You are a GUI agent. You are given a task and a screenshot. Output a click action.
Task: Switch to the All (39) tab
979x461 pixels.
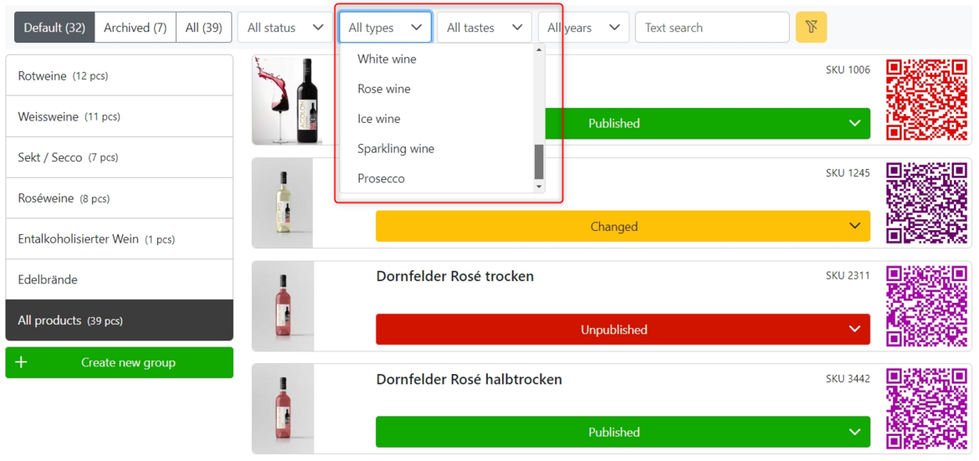tap(203, 28)
